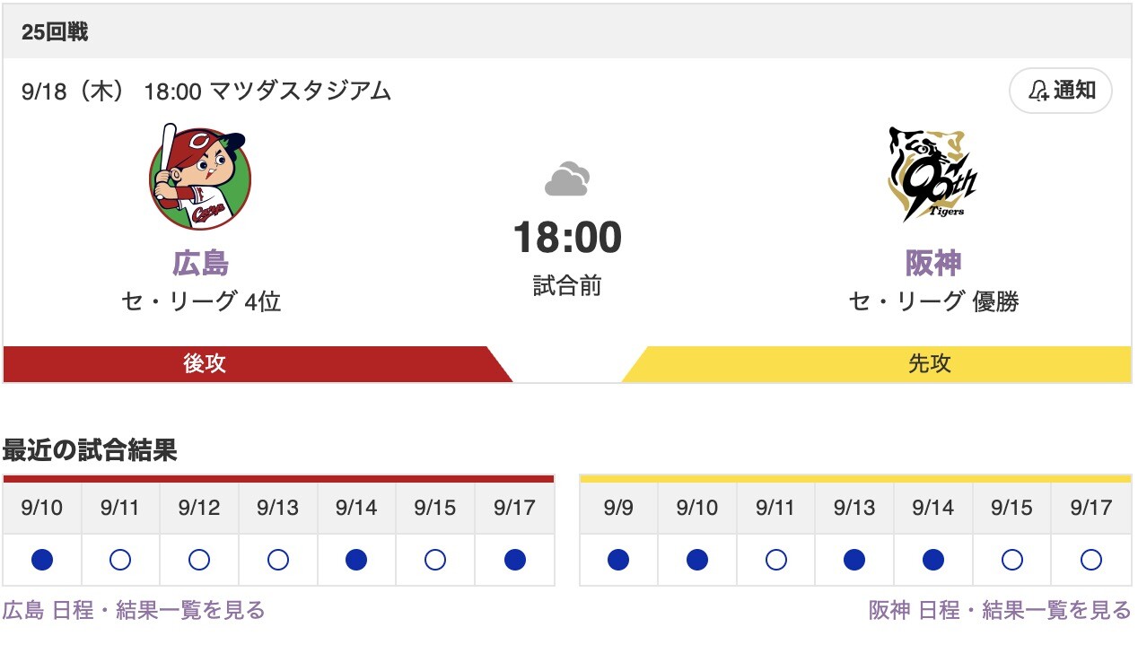The image size is (1138, 662).
Task: Click Hiroshima's 9/10 loss result circle
Action: tap(42, 561)
